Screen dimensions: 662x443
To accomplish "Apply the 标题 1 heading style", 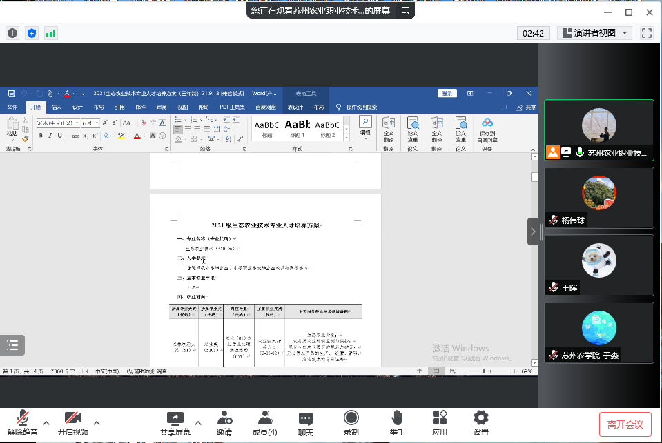I will (298, 127).
